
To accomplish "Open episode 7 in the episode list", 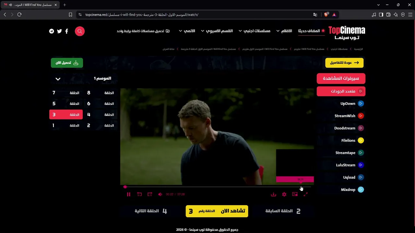I will (66, 93).
